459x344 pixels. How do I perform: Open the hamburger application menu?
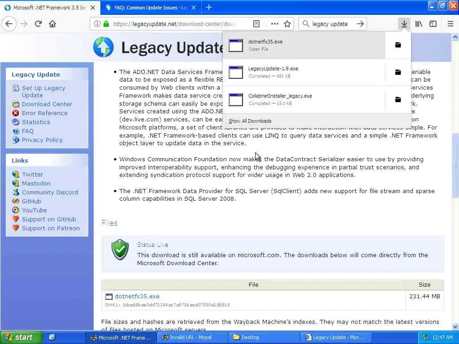(x=450, y=24)
